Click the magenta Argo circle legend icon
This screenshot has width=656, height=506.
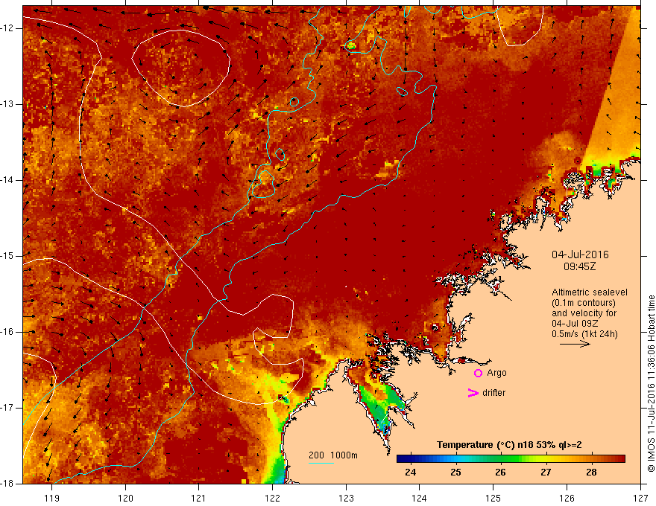pyautogui.click(x=478, y=374)
